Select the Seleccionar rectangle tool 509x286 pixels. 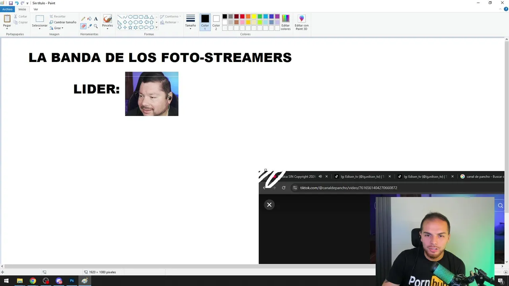point(40,19)
